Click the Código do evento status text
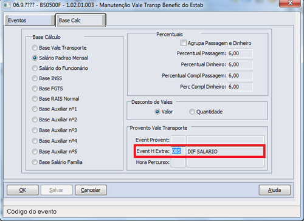Image resolution: width=304 pixels, height=221 pixels. pyautogui.click(x=32, y=211)
